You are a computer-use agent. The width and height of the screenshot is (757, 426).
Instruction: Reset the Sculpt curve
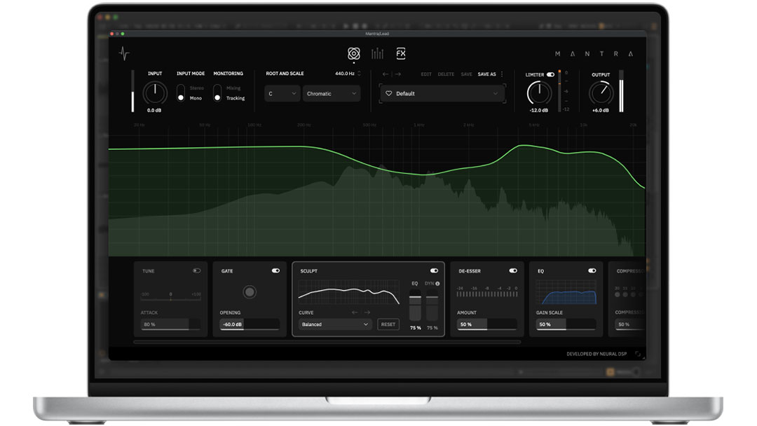coord(388,324)
